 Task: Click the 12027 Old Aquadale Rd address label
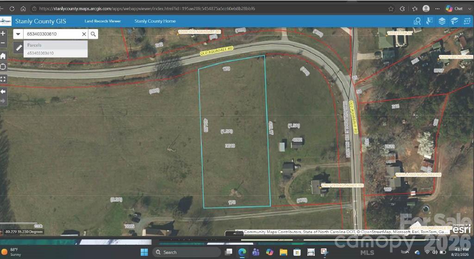pyautogui.click(x=342, y=186)
